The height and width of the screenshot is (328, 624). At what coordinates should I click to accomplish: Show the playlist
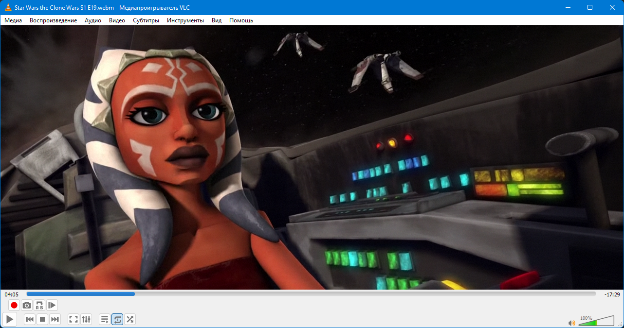click(105, 319)
